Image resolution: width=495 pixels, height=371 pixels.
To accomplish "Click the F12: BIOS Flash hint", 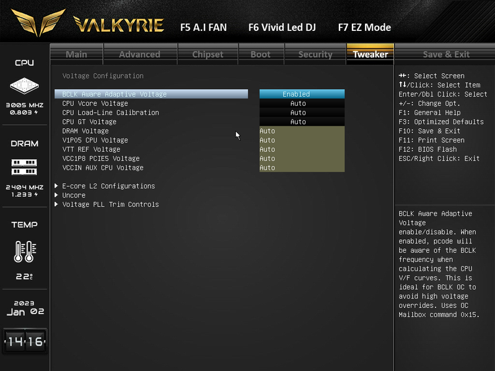I will [x=427, y=149].
